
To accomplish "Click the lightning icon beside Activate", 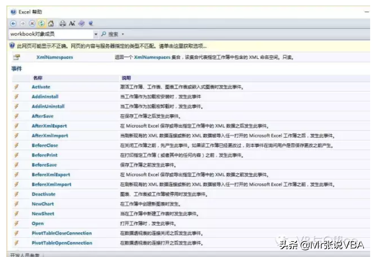I will 16,87.
